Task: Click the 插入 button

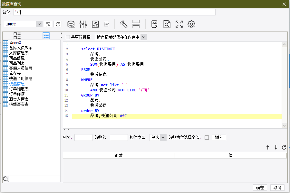Action: 219,138
